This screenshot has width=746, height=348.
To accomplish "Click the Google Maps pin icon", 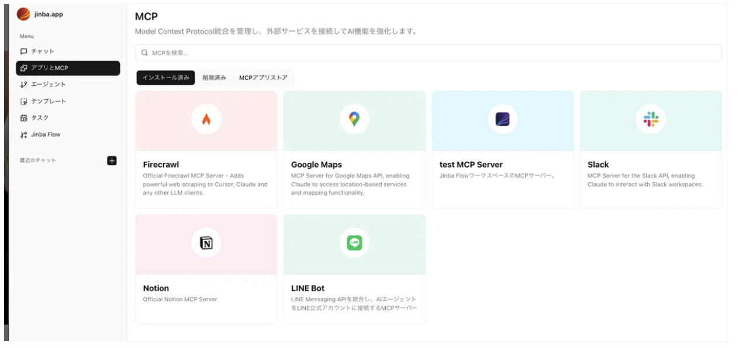I will [x=354, y=119].
